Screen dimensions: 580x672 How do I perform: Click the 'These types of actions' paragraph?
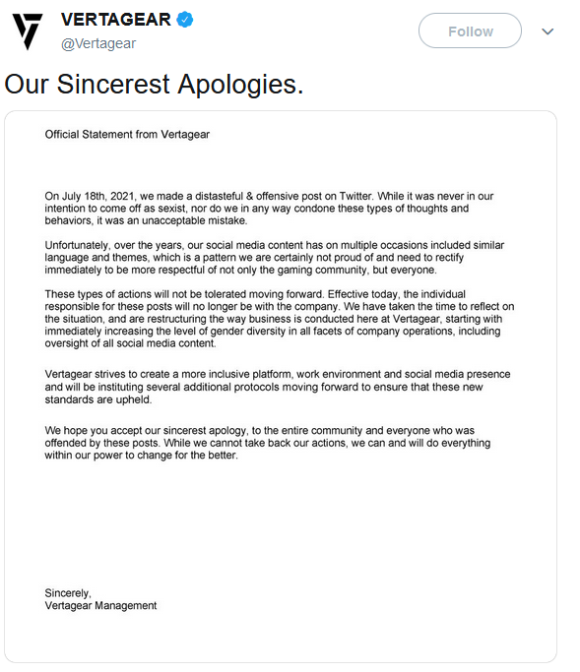click(280, 319)
